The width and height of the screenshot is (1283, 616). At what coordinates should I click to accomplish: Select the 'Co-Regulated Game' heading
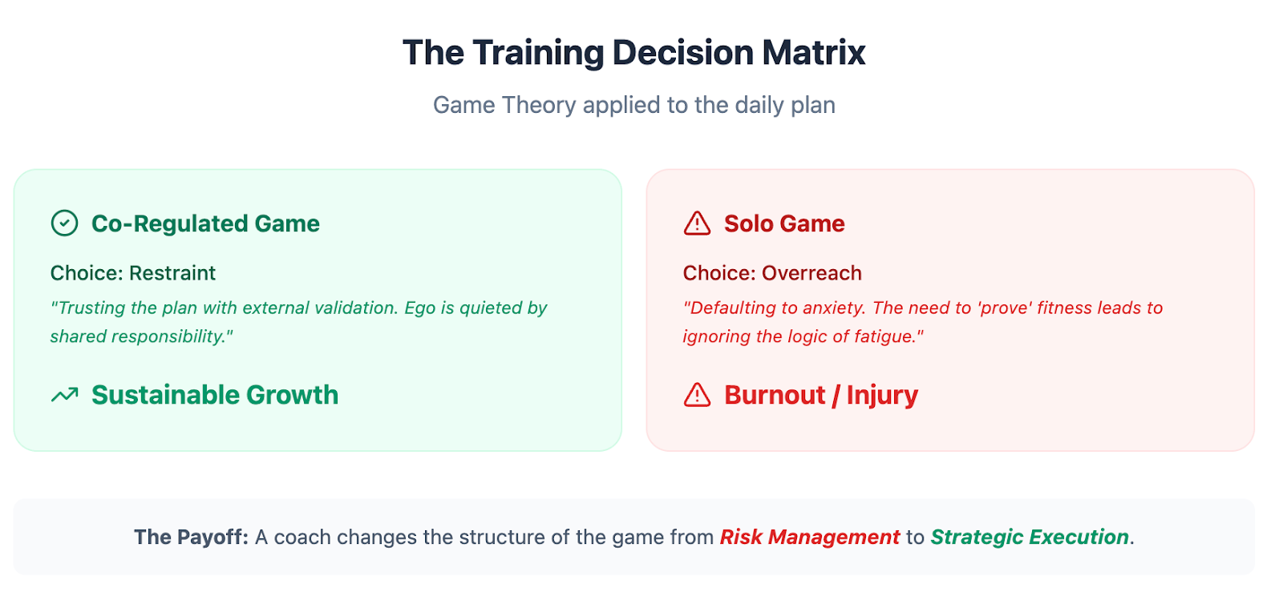point(205,223)
